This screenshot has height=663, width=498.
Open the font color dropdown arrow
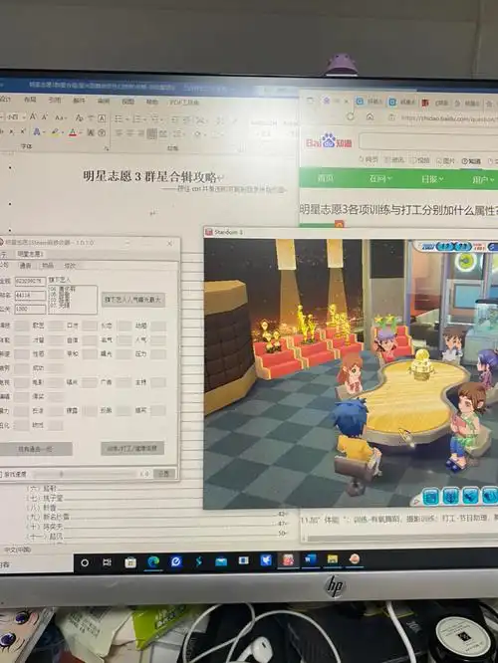point(80,133)
